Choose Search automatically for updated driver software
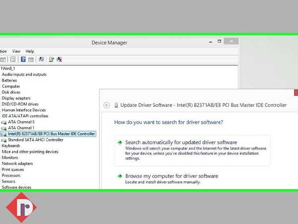Viewport: 298px width, 224px height. (192, 150)
